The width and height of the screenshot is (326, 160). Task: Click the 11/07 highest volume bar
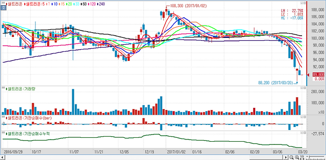click(73, 102)
